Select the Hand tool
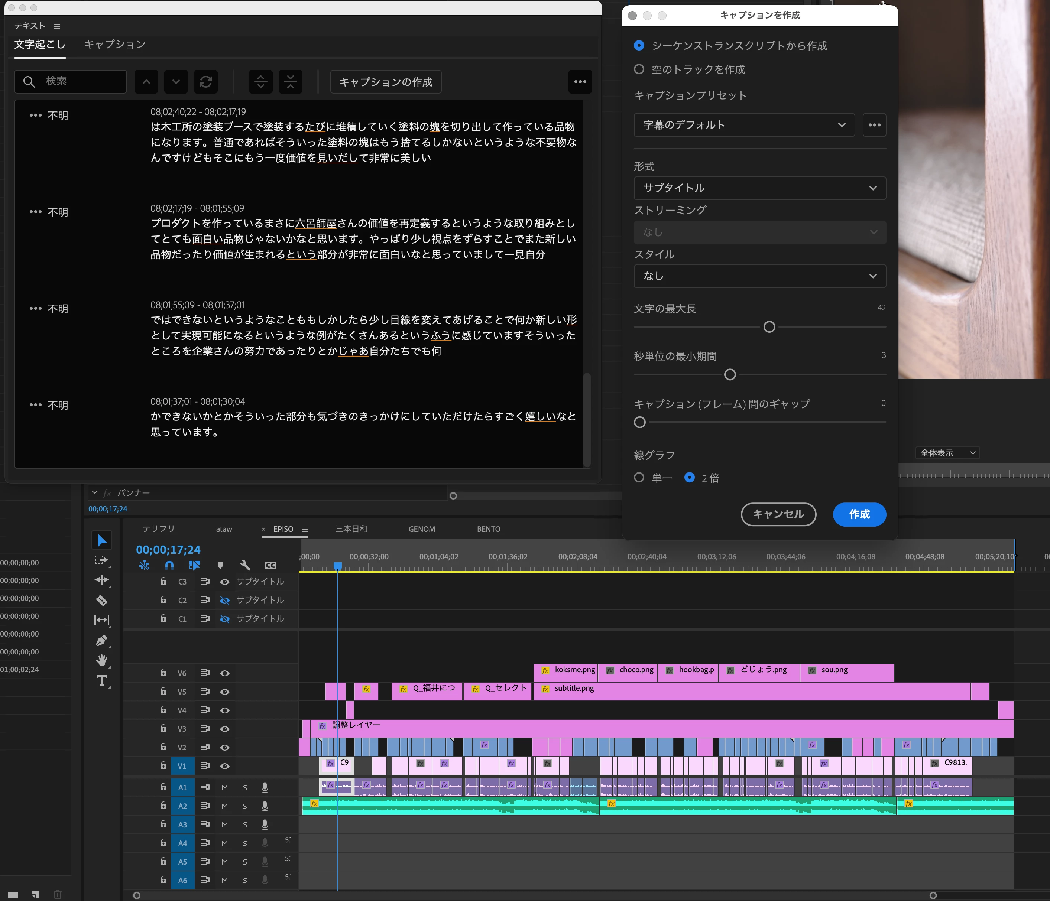1050x901 pixels. click(x=102, y=660)
